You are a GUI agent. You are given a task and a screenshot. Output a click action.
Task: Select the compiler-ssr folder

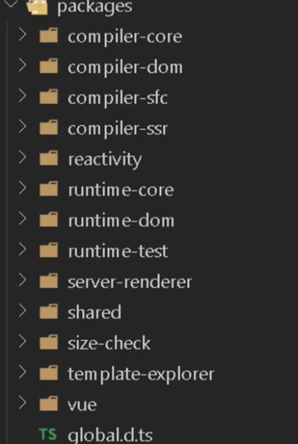pyautogui.click(x=149, y=128)
